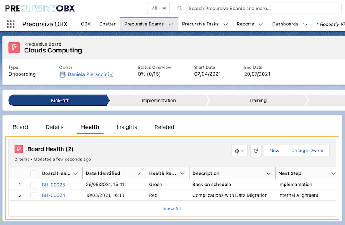This screenshot has width=345, height=225.
Task: Click the PrecursiveOBX logo
Action: (x=40, y=8)
